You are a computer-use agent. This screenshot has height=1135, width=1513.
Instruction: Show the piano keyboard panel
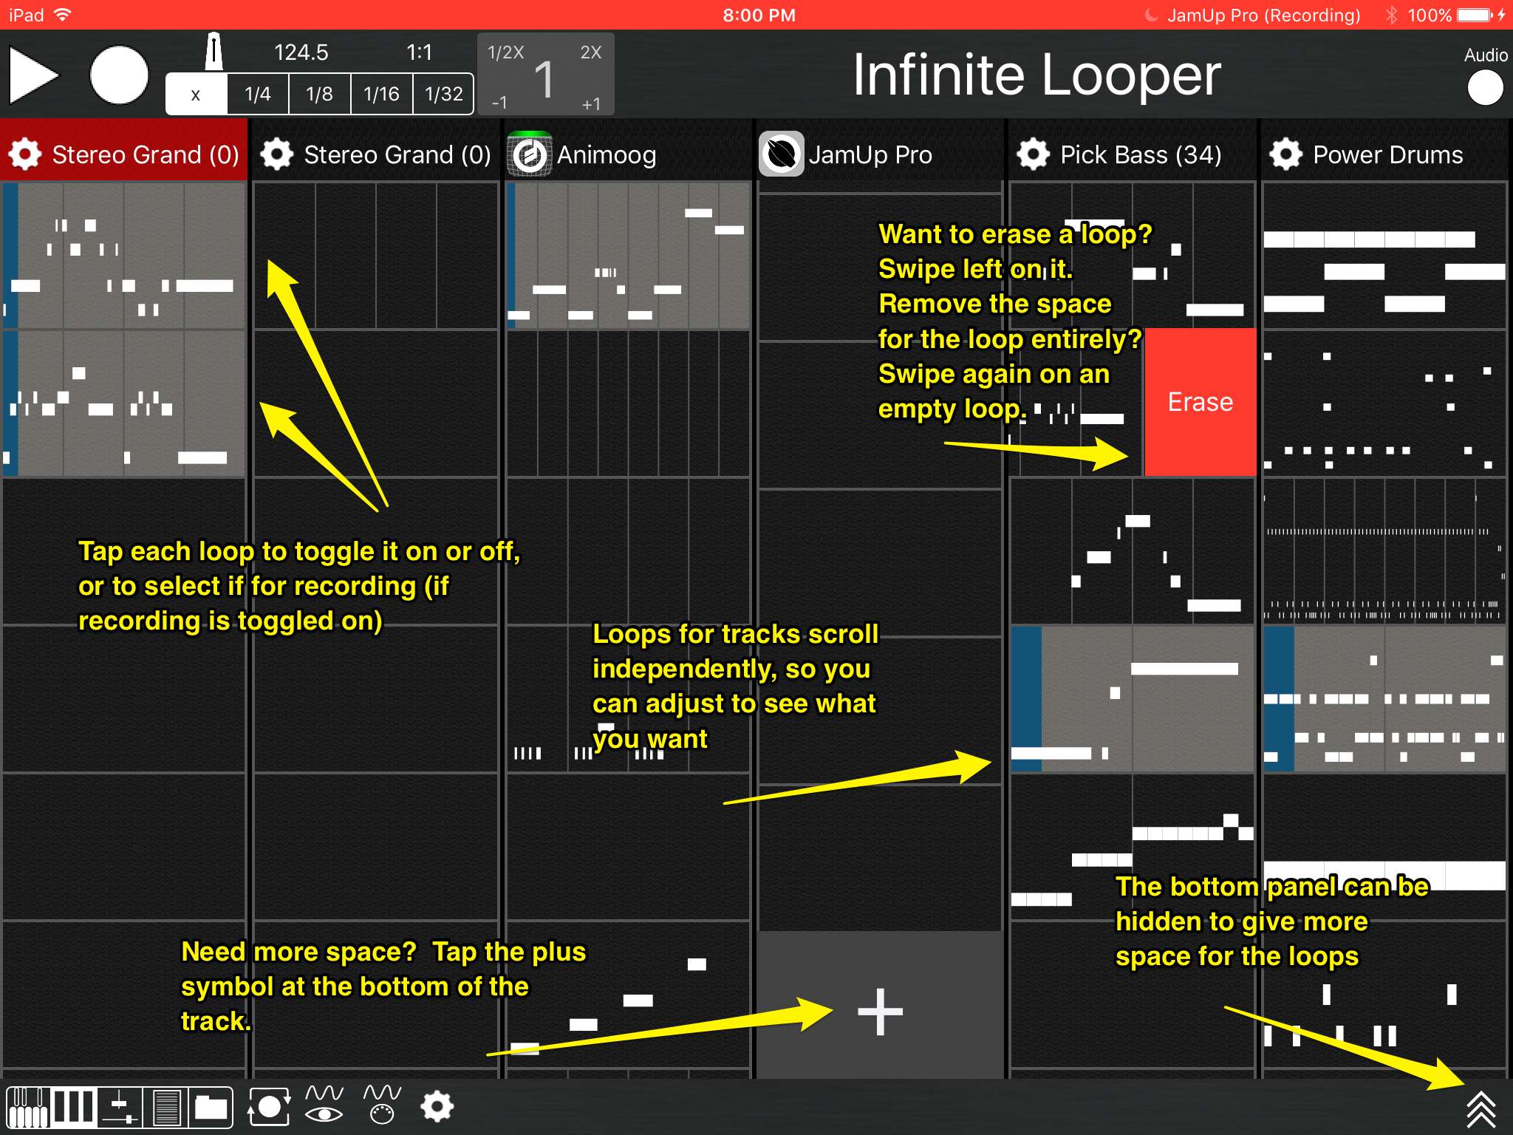(x=29, y=1107)
